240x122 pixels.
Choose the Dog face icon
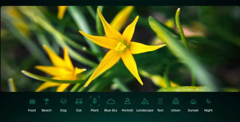(x=63, y=101)
